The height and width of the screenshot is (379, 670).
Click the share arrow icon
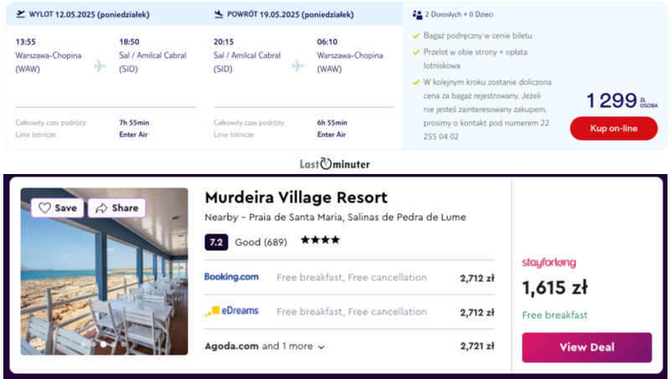[x=101, y=207]
